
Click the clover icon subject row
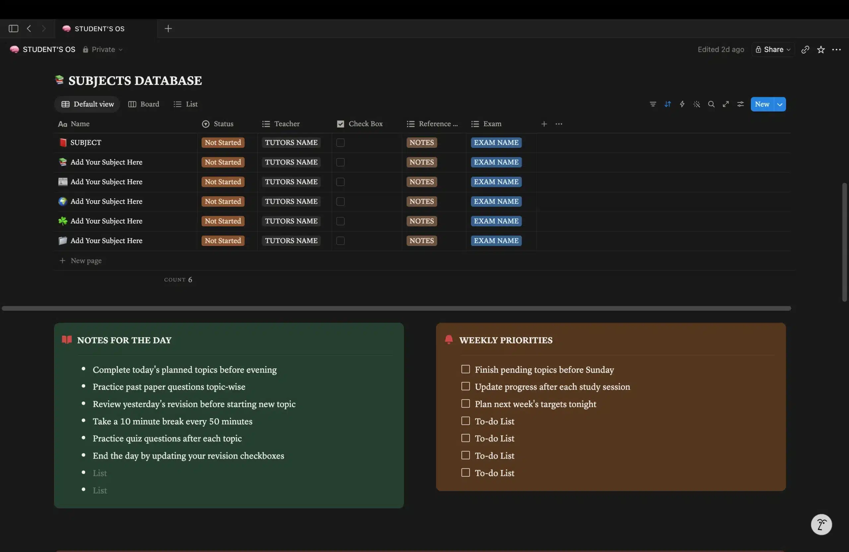click(63, 221)
